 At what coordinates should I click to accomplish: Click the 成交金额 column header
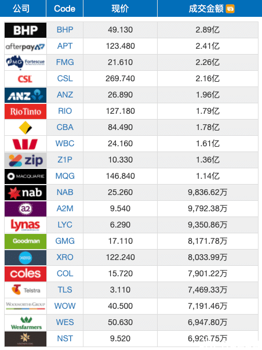pyautogui.click(x=206, y=9)
